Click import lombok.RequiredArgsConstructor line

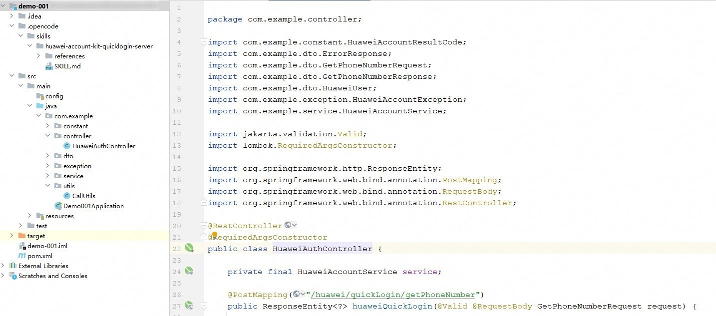pyautogui.click(x=302, y=145)
